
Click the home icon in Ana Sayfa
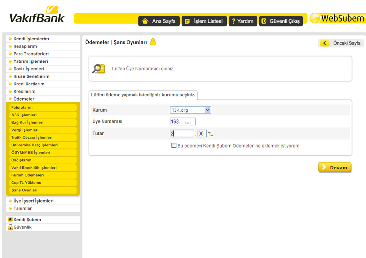[145, 21]
